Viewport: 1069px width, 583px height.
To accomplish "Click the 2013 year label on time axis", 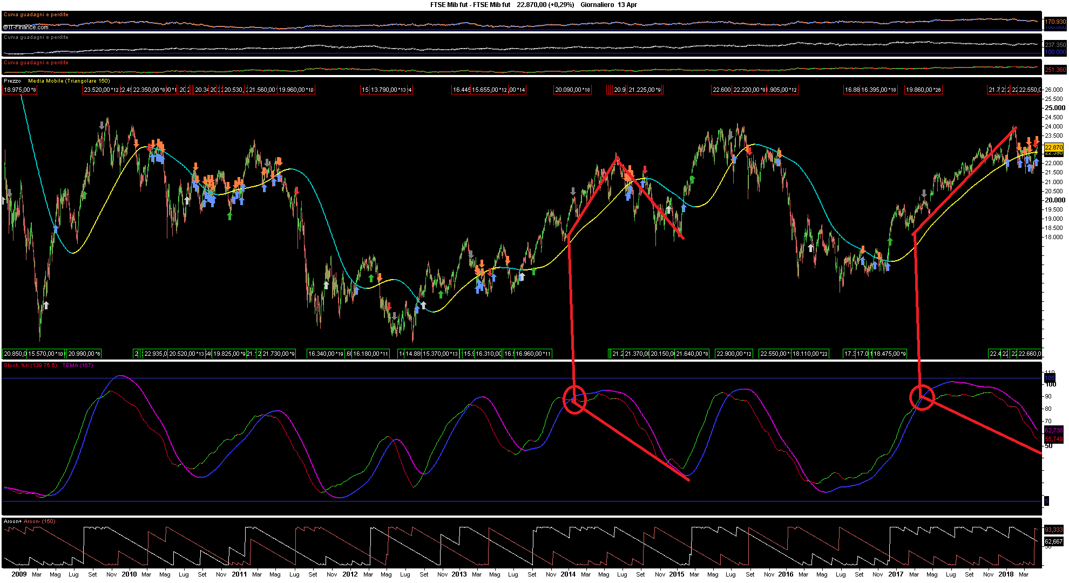I will [x=459, y=574].
